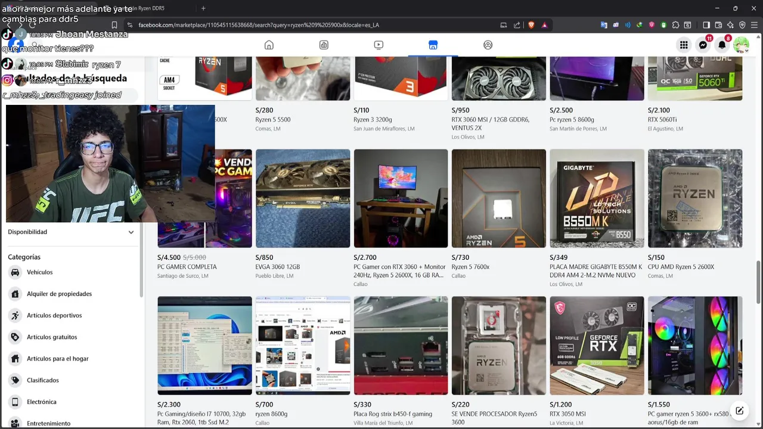Click the Ryzen CPU chip photo for S/150
Image resolution: width=763 pixels, height=429 pixels.
point(695,198)
